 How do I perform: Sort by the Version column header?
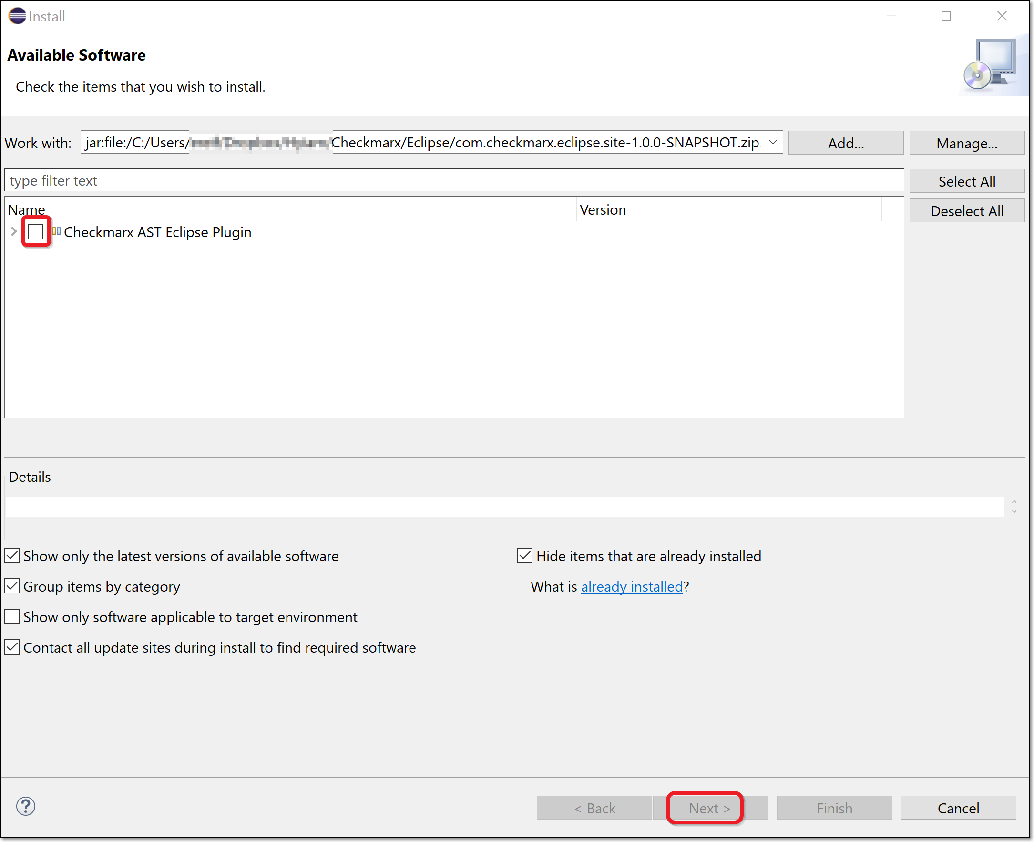728,209
